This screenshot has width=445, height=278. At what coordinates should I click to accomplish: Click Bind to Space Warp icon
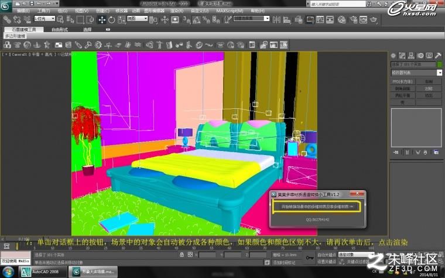tap(27, 19)
